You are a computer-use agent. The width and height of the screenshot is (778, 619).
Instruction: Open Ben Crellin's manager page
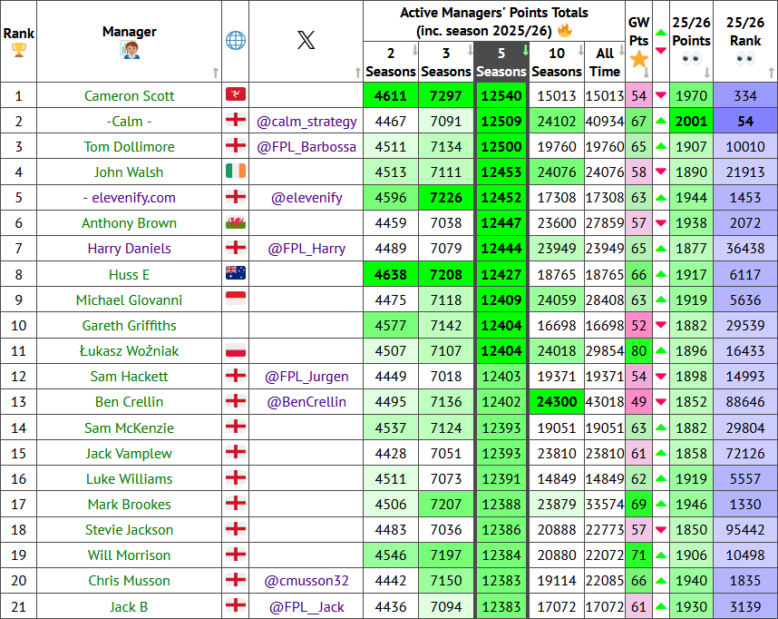tap(129, 402)
